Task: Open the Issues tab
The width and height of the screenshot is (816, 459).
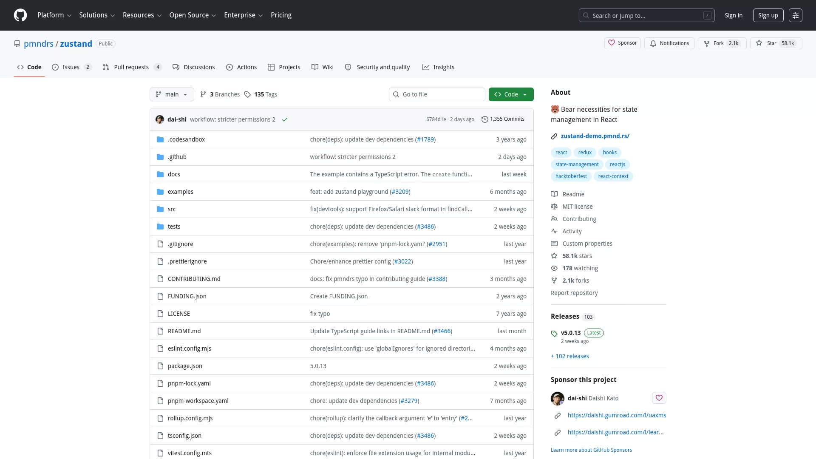Action: tap(72, 67)
